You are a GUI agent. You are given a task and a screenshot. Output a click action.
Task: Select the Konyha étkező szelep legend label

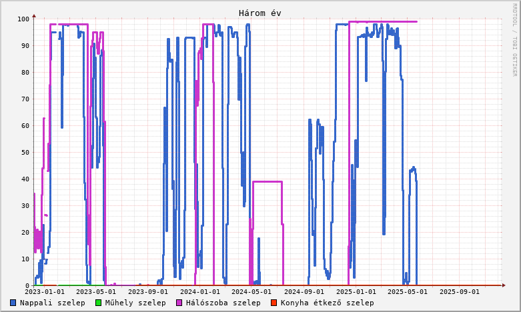click(x=327, y=303)
